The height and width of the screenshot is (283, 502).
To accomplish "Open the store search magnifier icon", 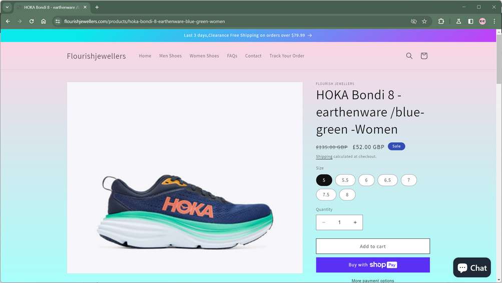I will point(409,56).
